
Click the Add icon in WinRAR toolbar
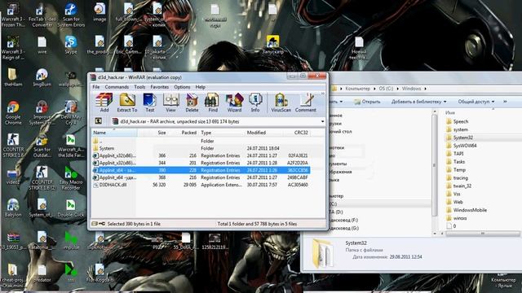pos(104,103)
